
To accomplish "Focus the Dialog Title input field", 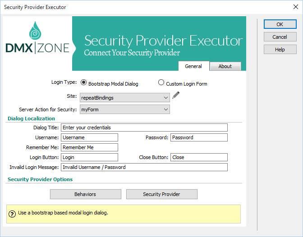I will (x=144, y=128).
